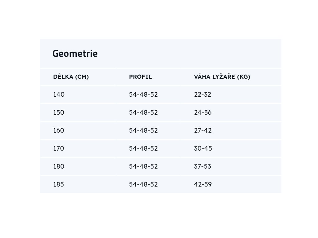Click the 180 length cell
The image size is (318, 238).
(x=59, y=166)
